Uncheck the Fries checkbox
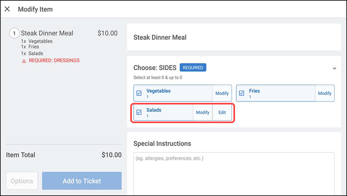This screenshot has width=347, height=196. coord(242,93)
